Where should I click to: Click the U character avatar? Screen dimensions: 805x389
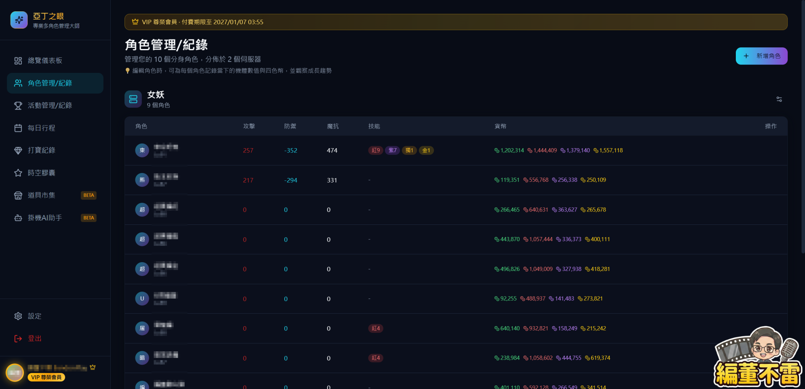click(x=142, y=299)
